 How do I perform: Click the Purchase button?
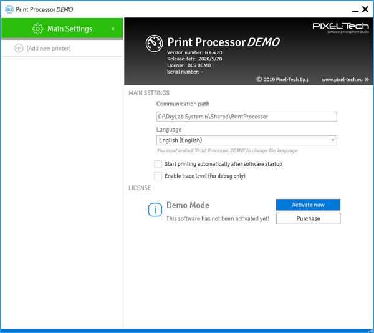tap(308, 218)
